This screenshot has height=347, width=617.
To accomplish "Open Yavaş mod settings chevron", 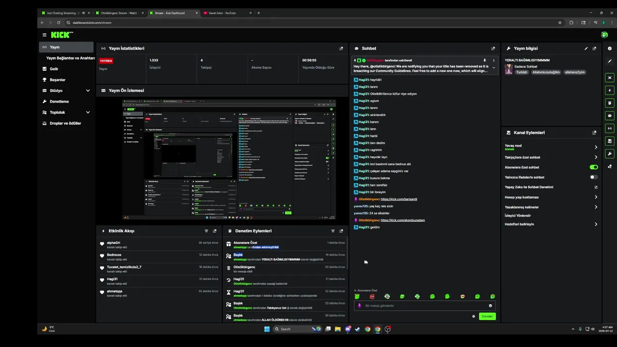I will tap(596, 147).
